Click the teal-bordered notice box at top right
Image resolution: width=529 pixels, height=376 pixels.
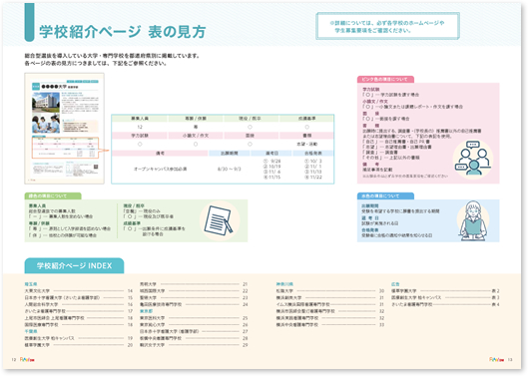387,26
